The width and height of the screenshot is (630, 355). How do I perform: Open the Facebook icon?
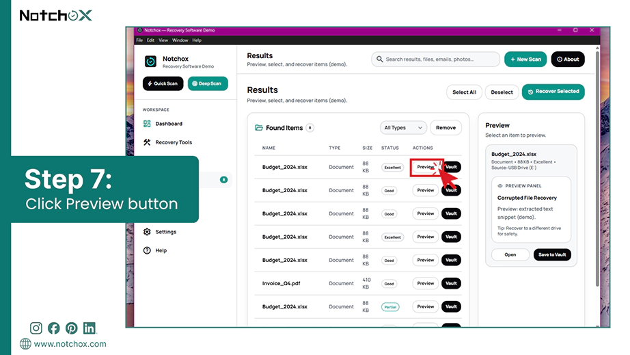54,328
